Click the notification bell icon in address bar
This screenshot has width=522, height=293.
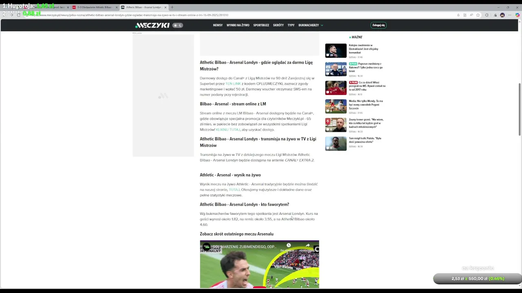(x=458, y=15)
